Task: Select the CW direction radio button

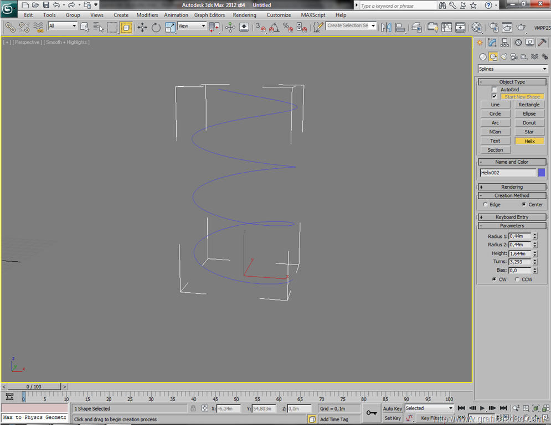Action: tap(494, 279)
